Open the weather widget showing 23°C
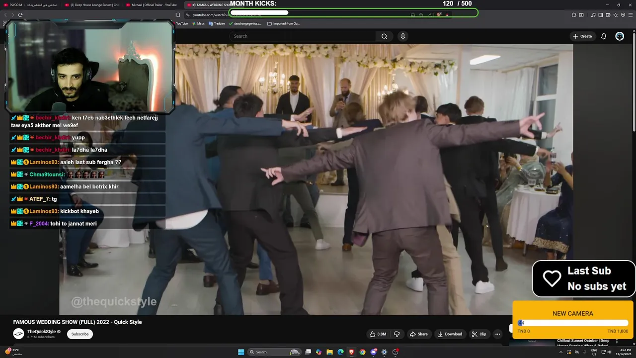Viewport: 636px width, 358px height. [x=14, y=352]
